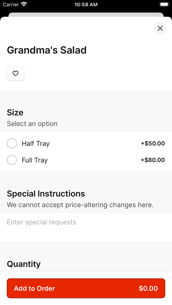This screenshot has height=305, width=172.
Task: Tap the Full Tray option label
Action: 35,160
